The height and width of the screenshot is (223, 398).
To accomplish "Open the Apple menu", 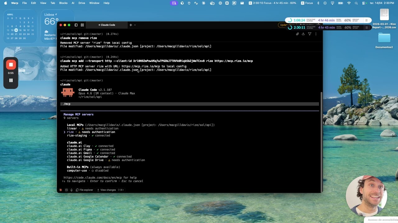I will [x=5, y=3].
